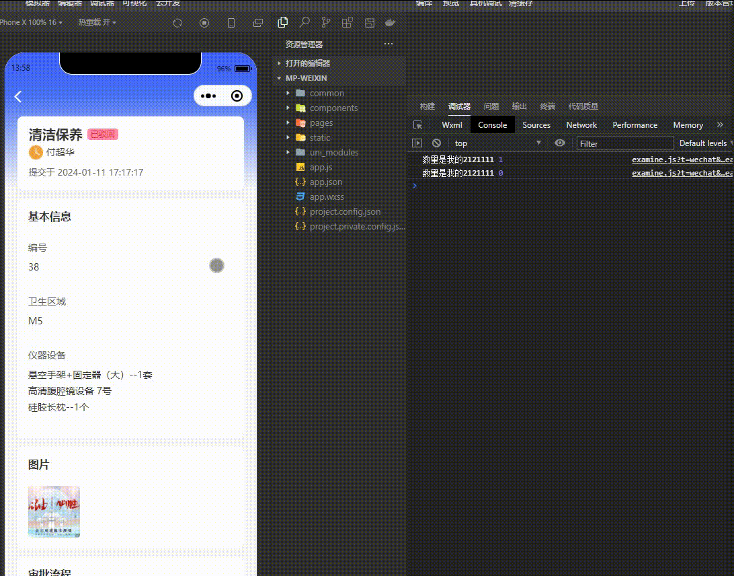Open the app.json file
This screenshot has height=576, width=734.
pyautogui.click(x=326, y=182)
